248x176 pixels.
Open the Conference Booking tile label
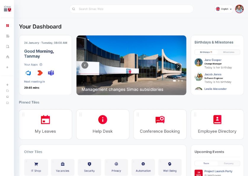tap(160, 131)
